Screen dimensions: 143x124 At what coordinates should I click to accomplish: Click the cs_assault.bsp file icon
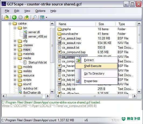pyautogui.click(x=60, y=38)
